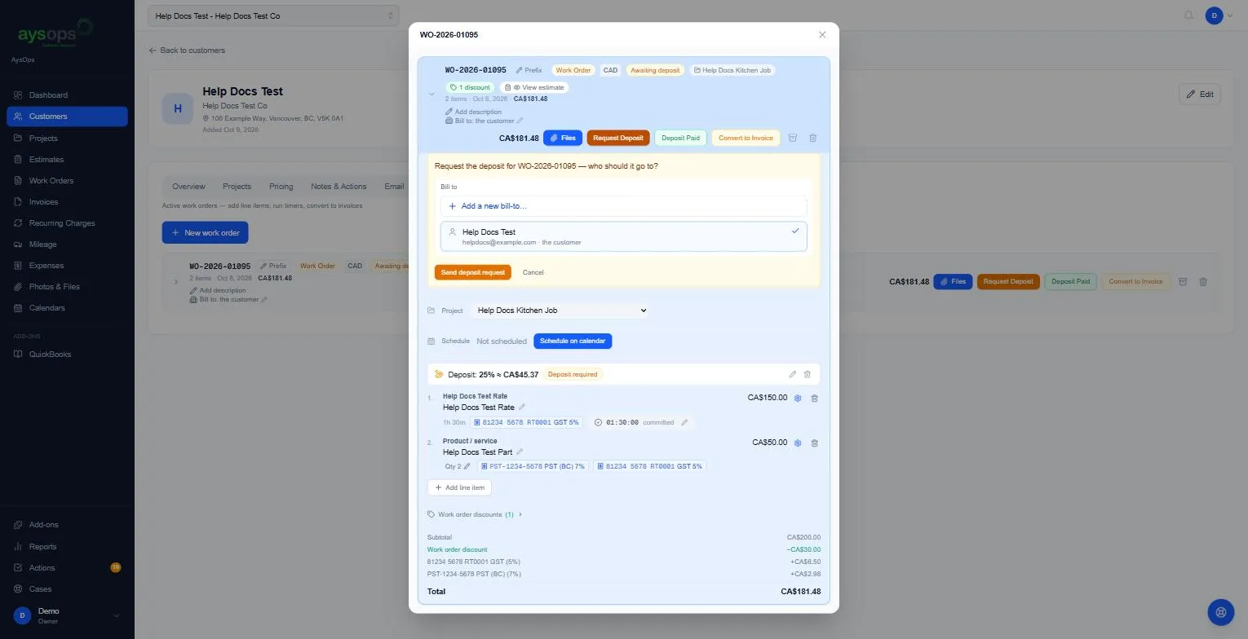Mark Deposit Paid in the dialog
This screenshot has width=1248, height=639.
point(680,139)
